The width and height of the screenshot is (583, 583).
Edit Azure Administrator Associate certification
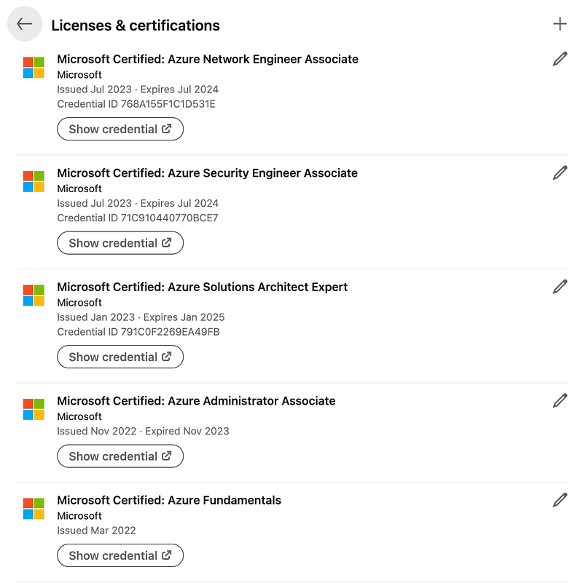(560, 400)
